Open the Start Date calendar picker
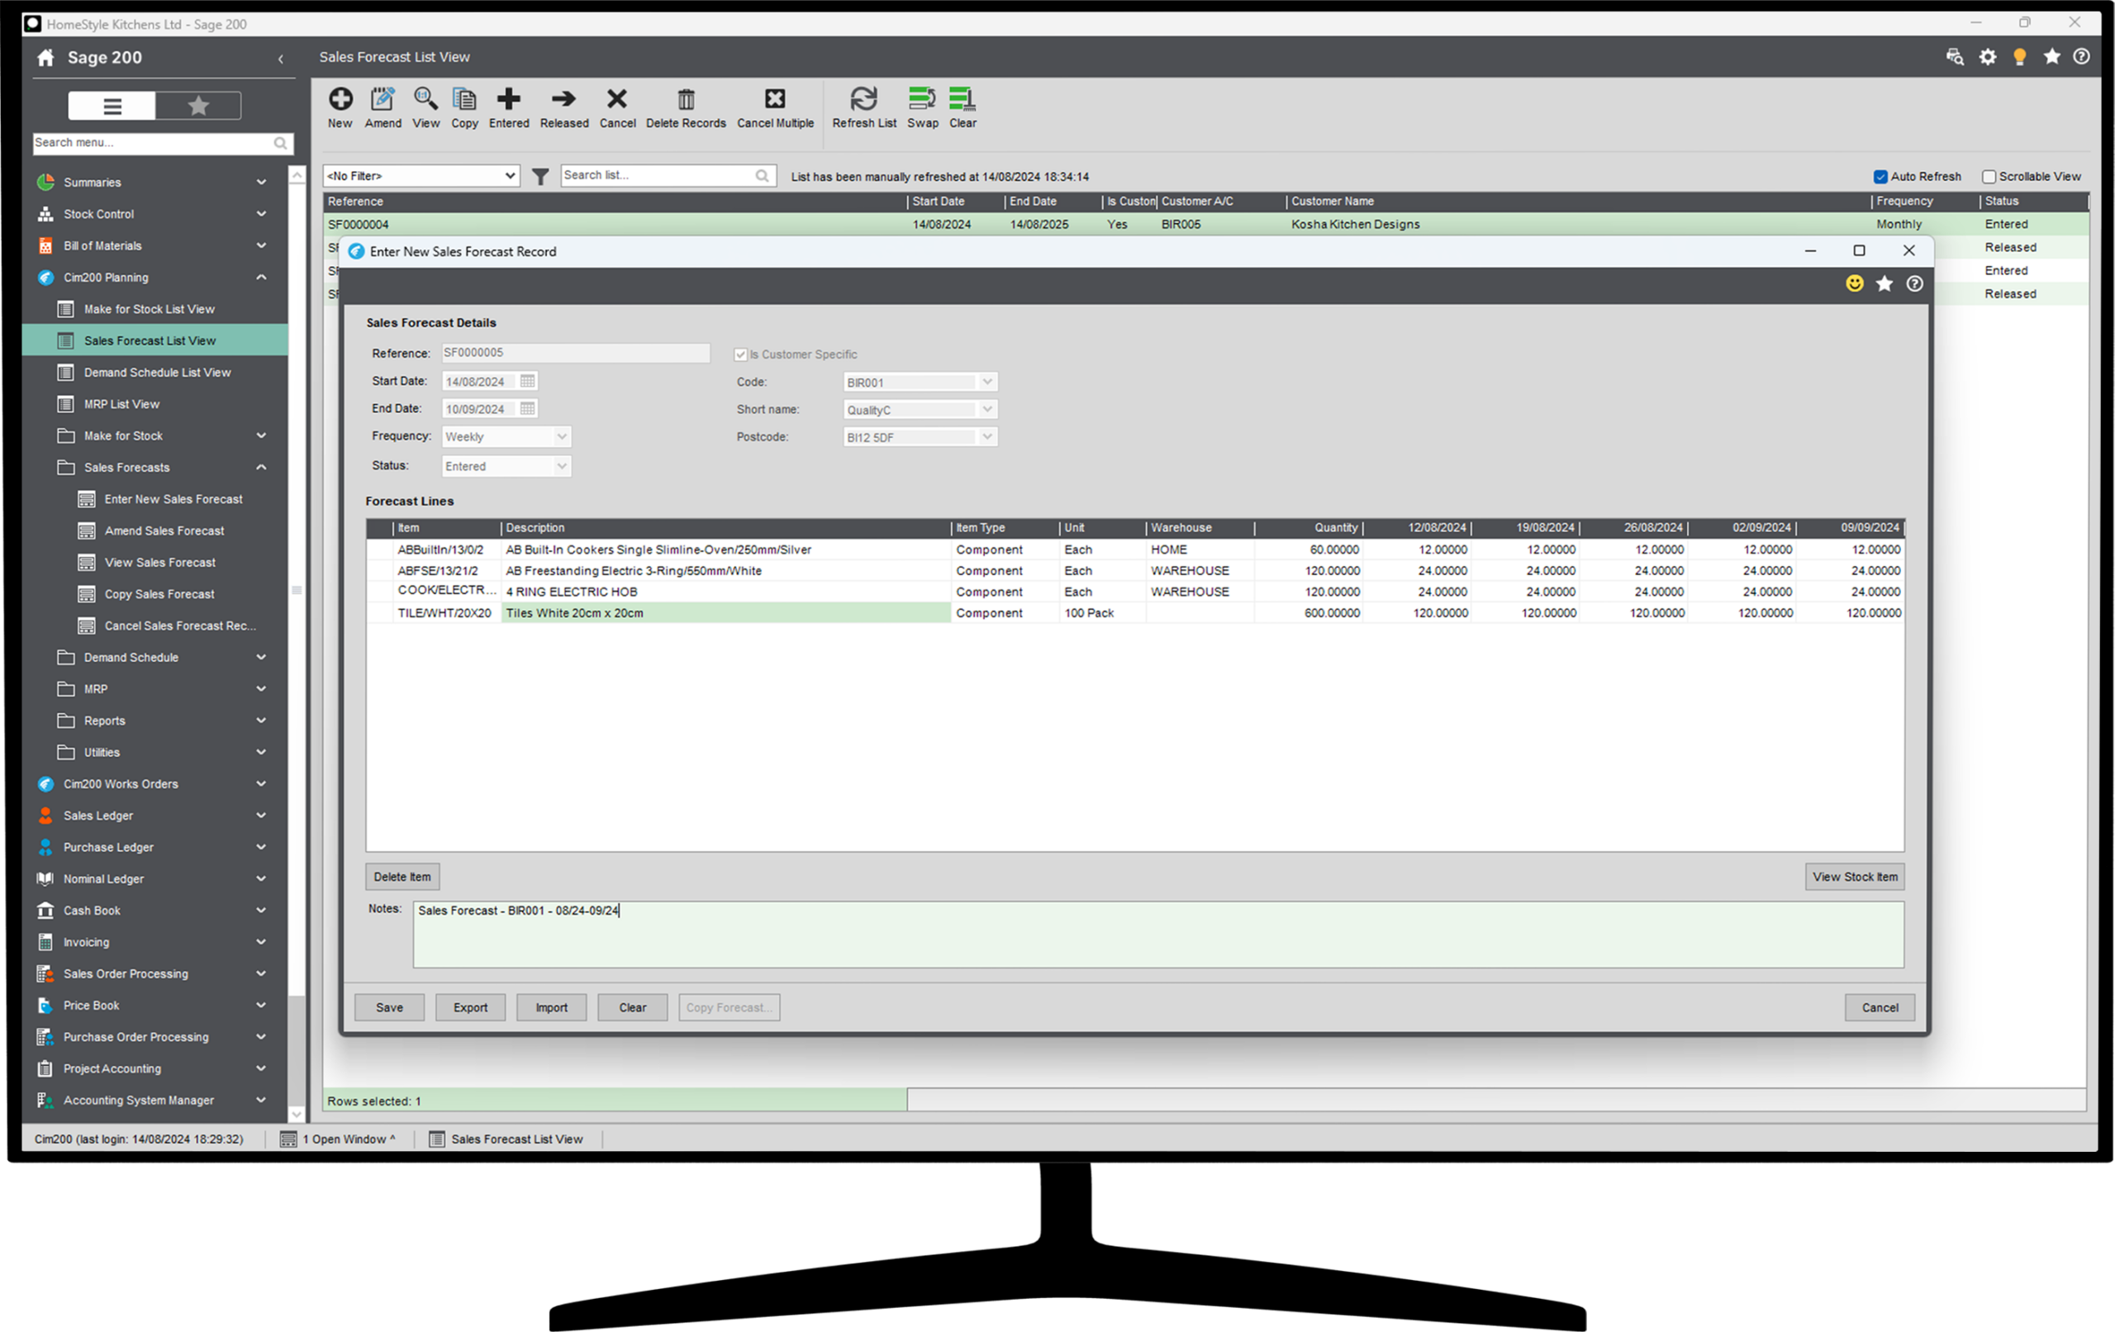2115x1332 pixels. point(527,381)
